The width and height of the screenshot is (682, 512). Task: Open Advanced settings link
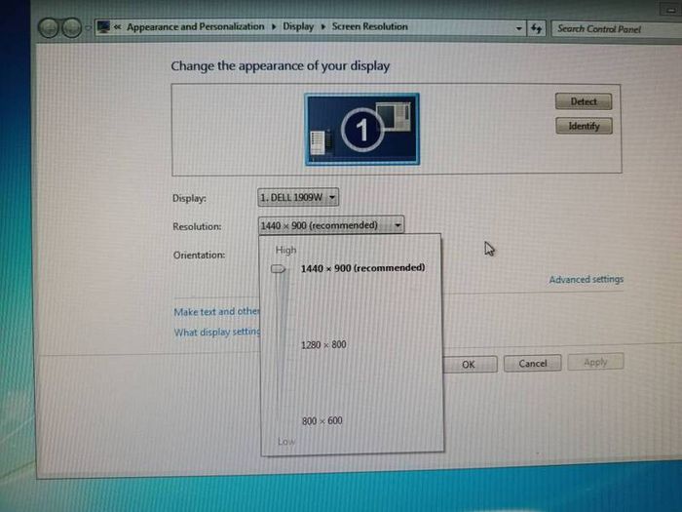point(586,279)
